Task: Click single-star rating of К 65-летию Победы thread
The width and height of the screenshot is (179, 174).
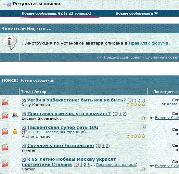Action: click(x=144, y=169)
